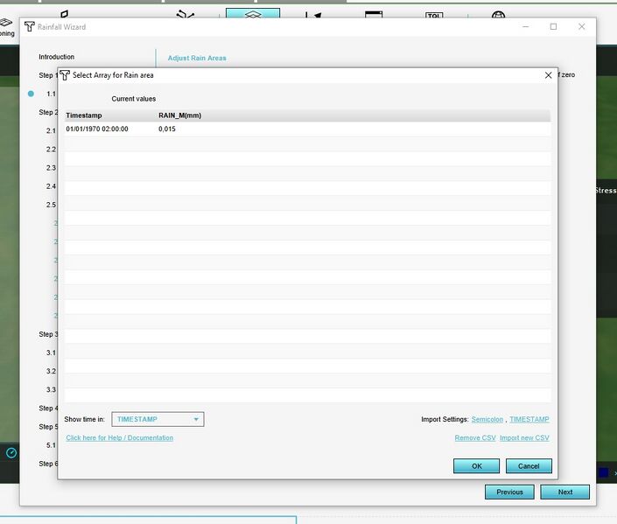Select the Introduction step in wizard sidebar

point(56,57)
